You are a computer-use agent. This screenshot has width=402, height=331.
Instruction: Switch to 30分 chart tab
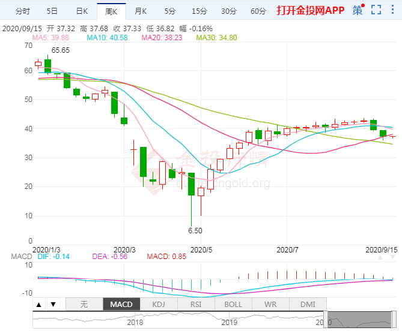coord(229,11)
